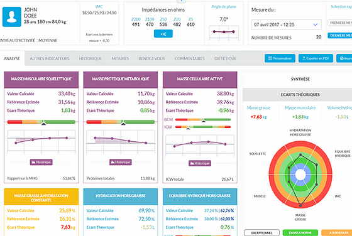The height and width of the screenshot is (236, 352).
Task: Click the A surveiller legend button
Action: point(337,233)
